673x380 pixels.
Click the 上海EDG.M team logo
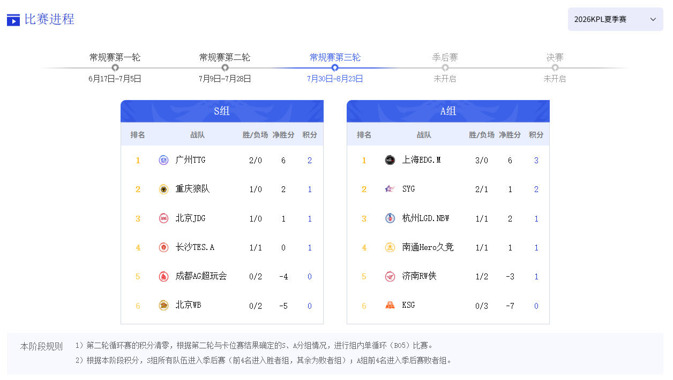click(x=390, y=160)
